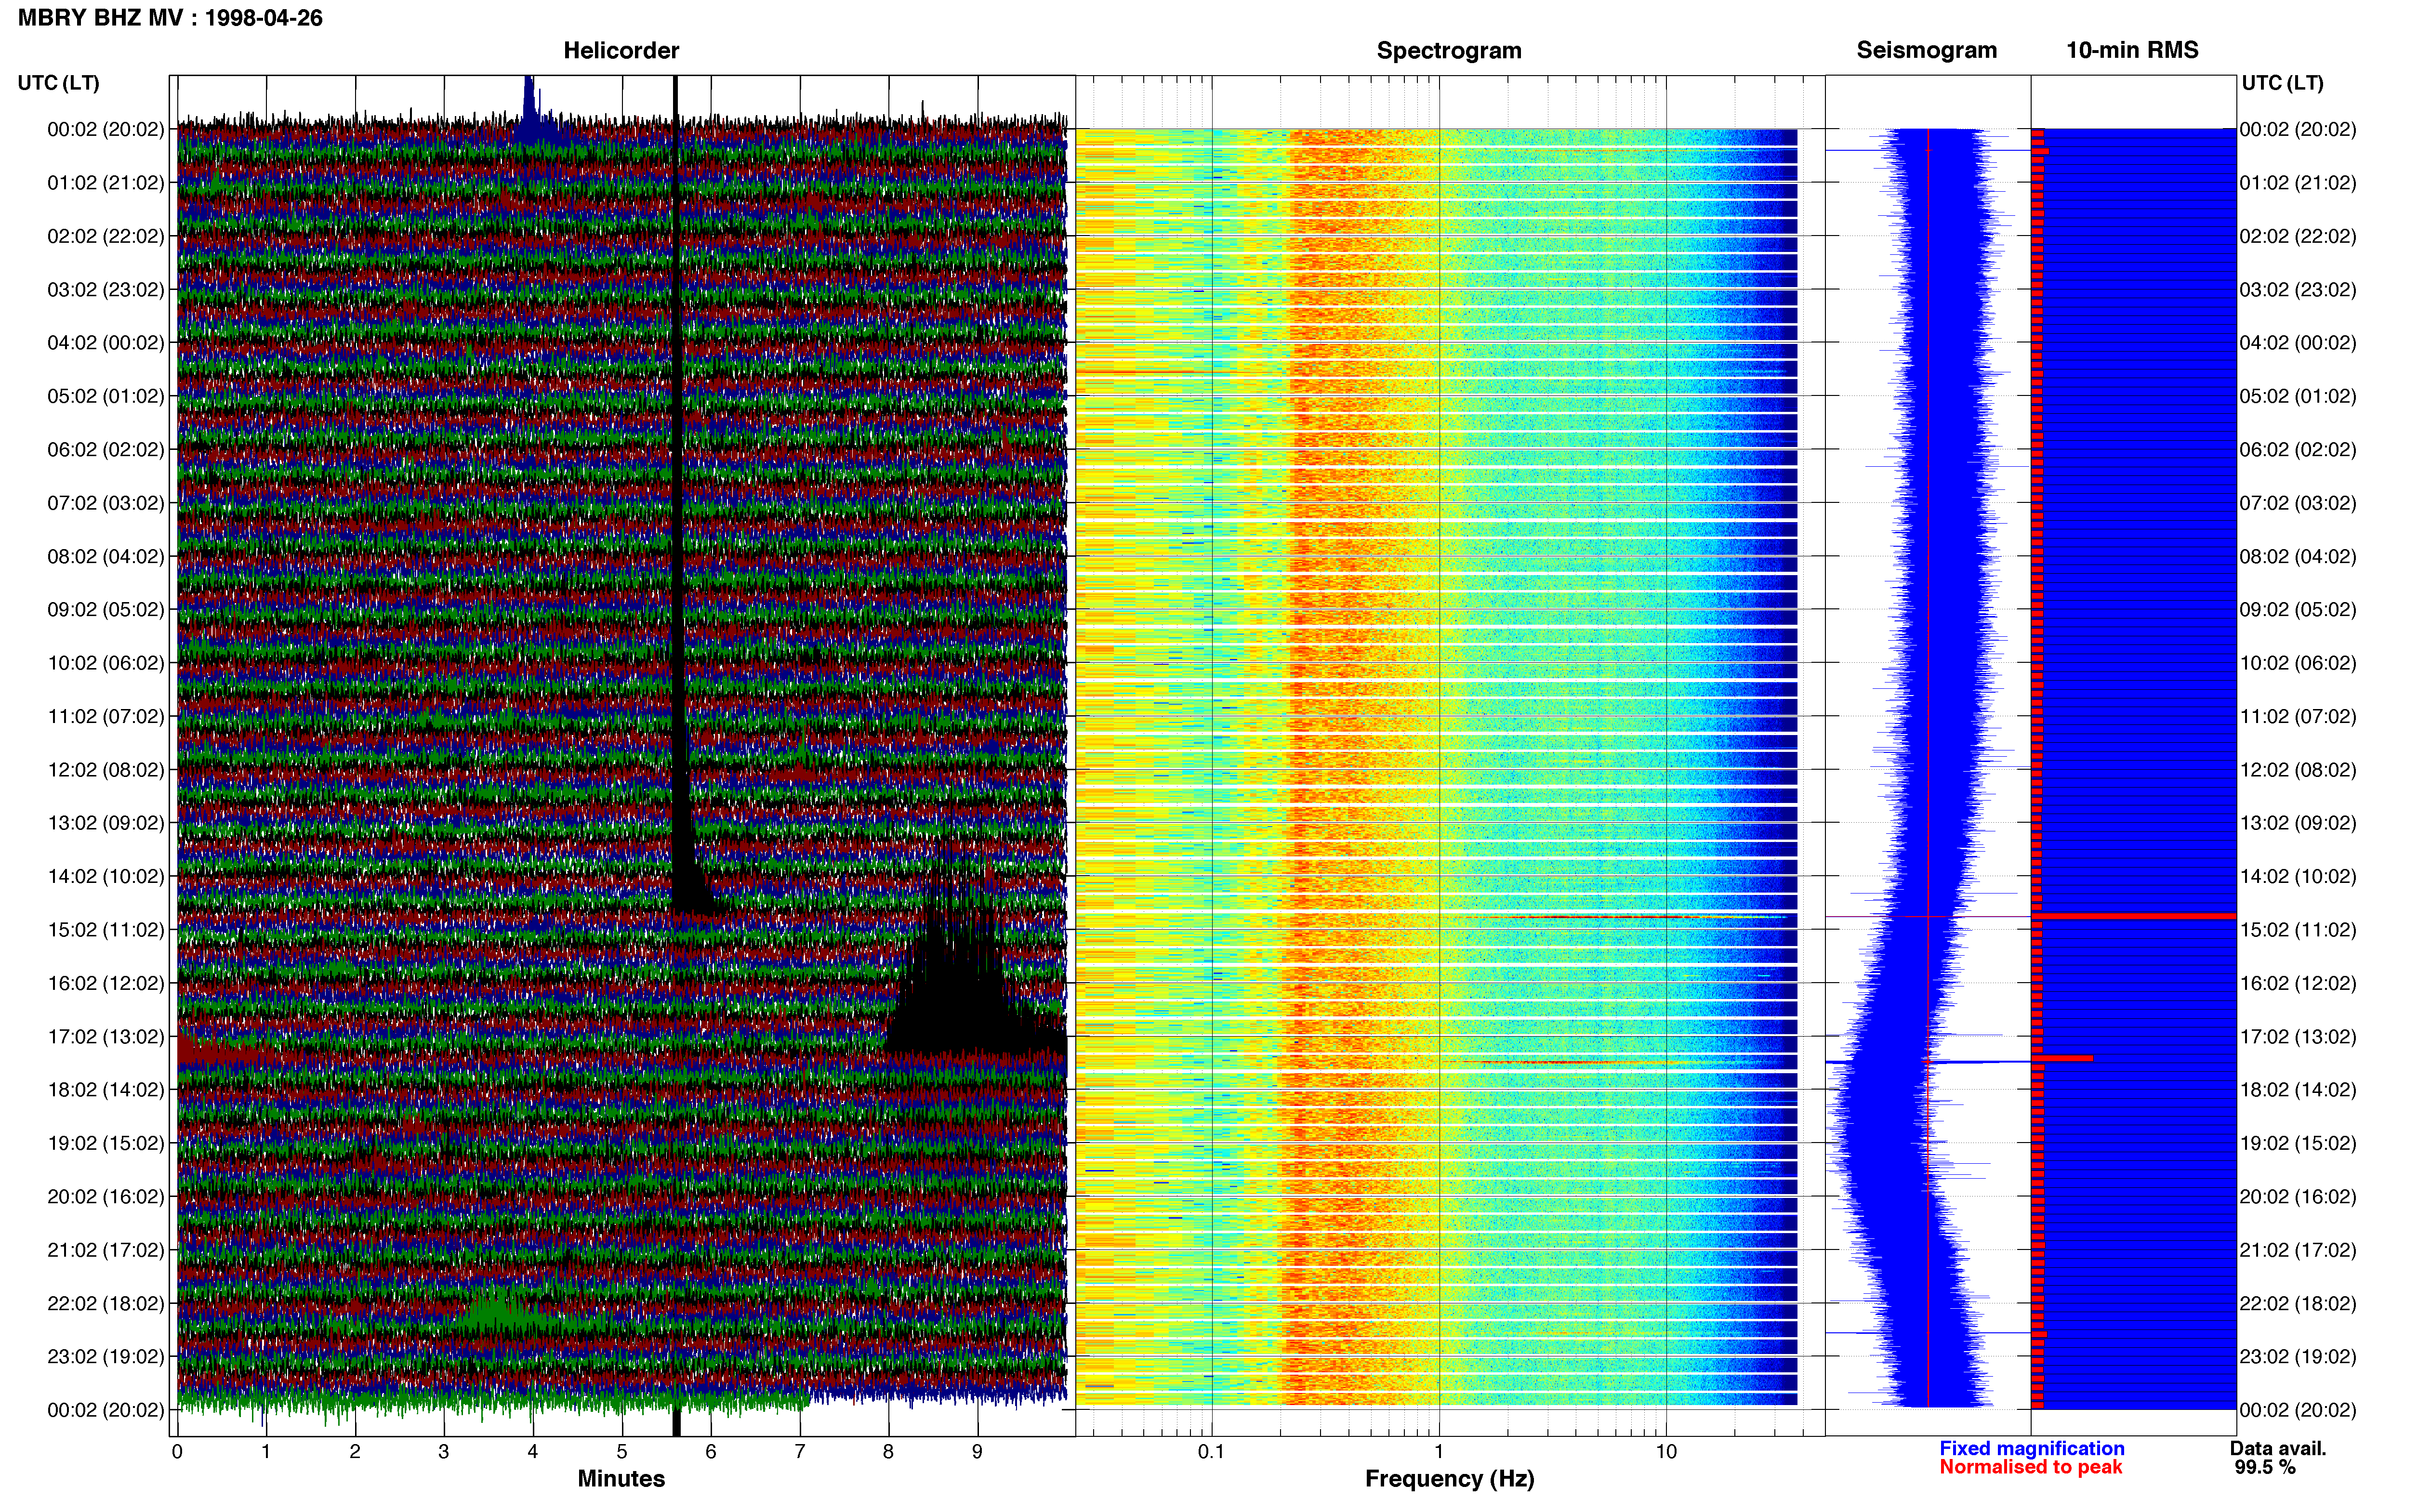Click the "UTC (LT)" label beside the Helicorder
The image size is (2418, 1512).
tap(58, 83)
